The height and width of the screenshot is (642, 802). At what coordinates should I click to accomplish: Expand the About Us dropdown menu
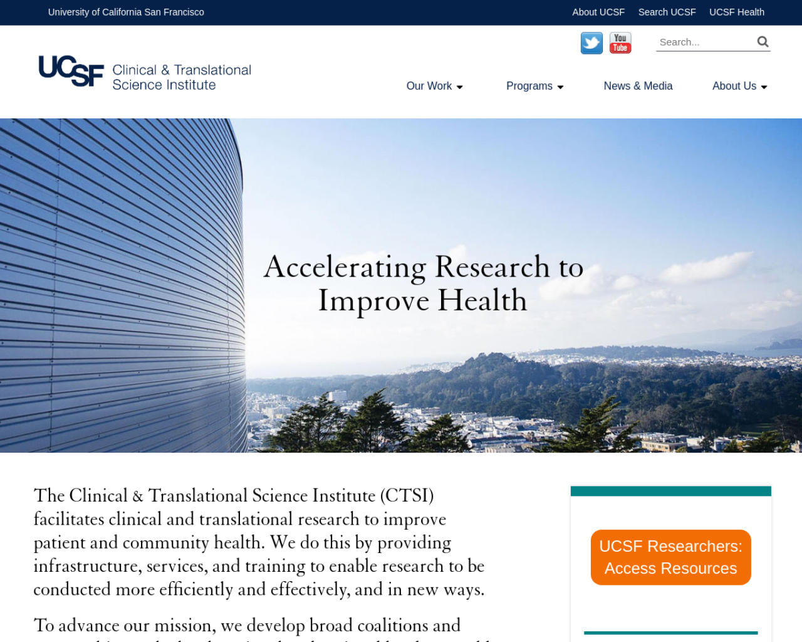tap(739, 86)
